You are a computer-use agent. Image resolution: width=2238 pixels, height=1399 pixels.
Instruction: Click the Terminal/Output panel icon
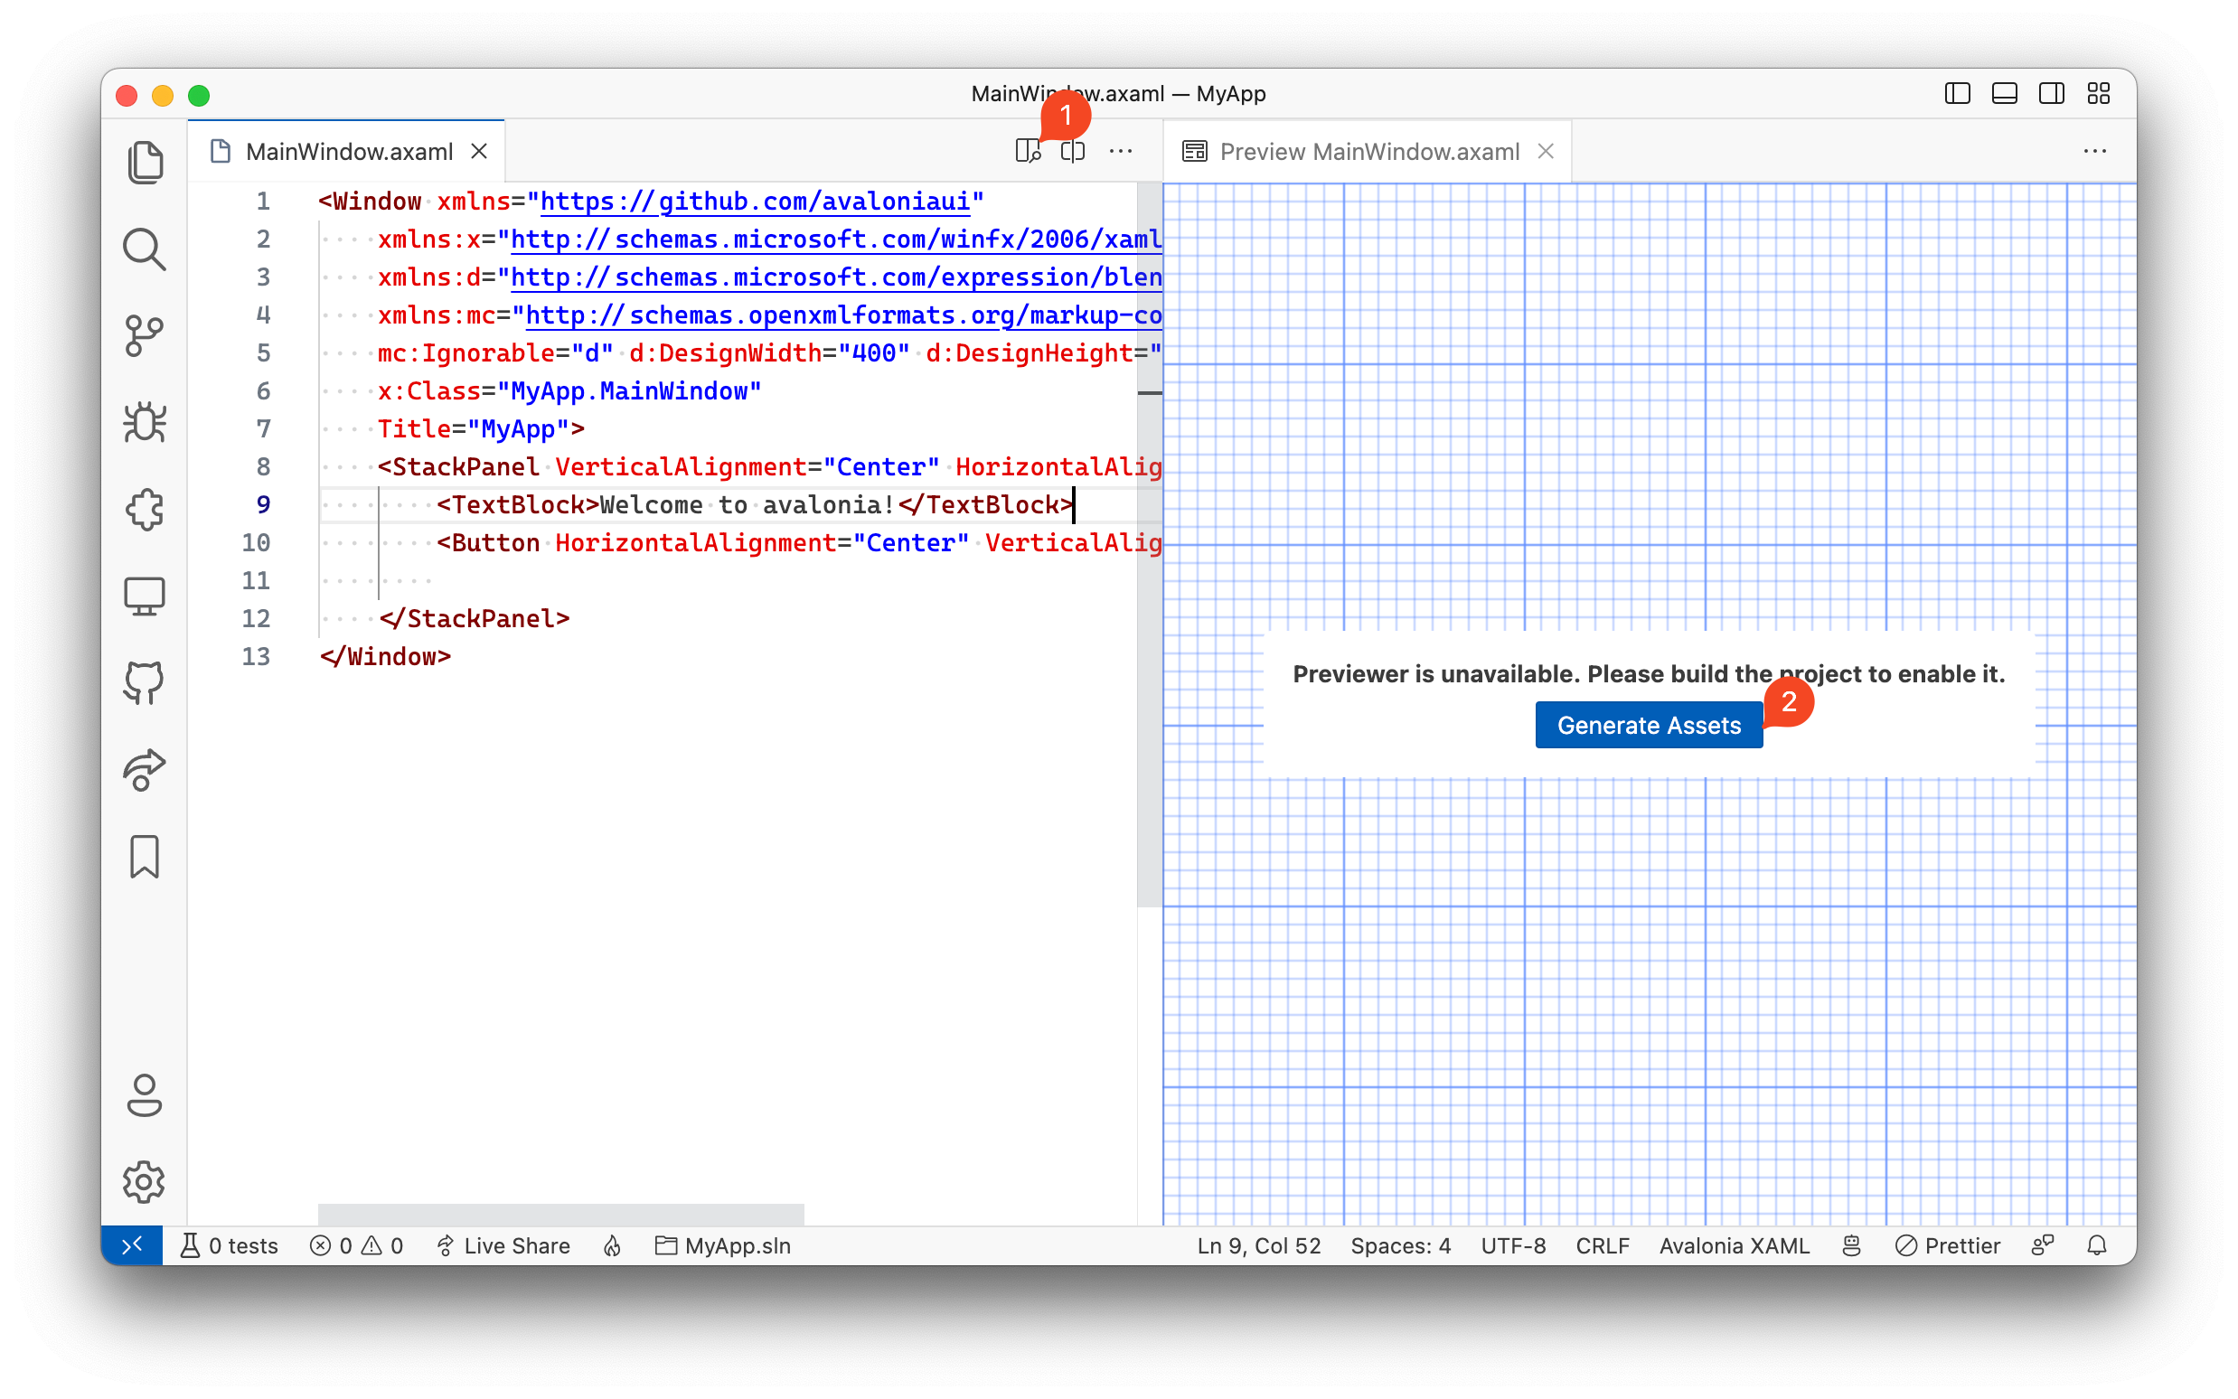[x=2003, y=93]
